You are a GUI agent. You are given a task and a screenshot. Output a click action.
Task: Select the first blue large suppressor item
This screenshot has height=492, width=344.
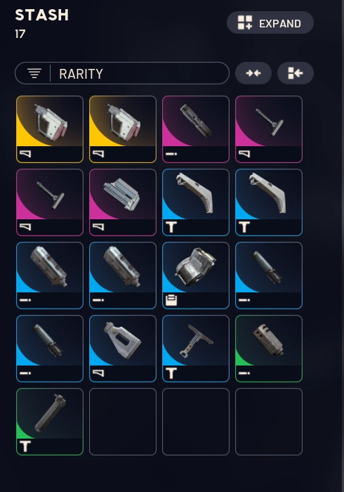[50, 276]
